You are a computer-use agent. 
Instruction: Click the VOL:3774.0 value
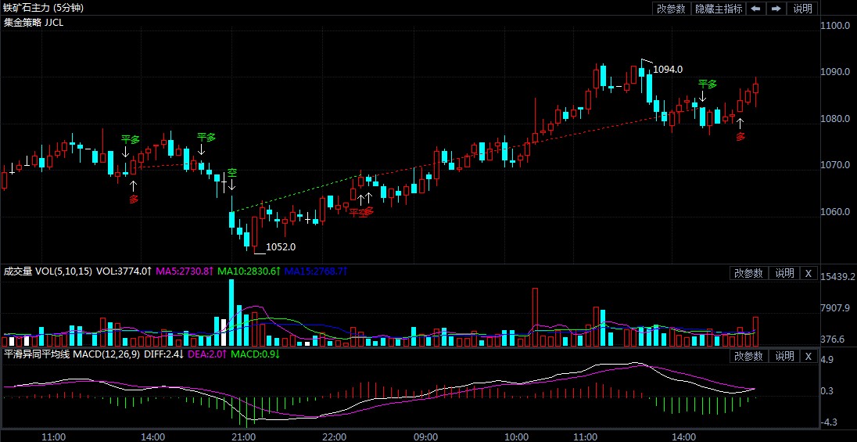click(124, 271)
